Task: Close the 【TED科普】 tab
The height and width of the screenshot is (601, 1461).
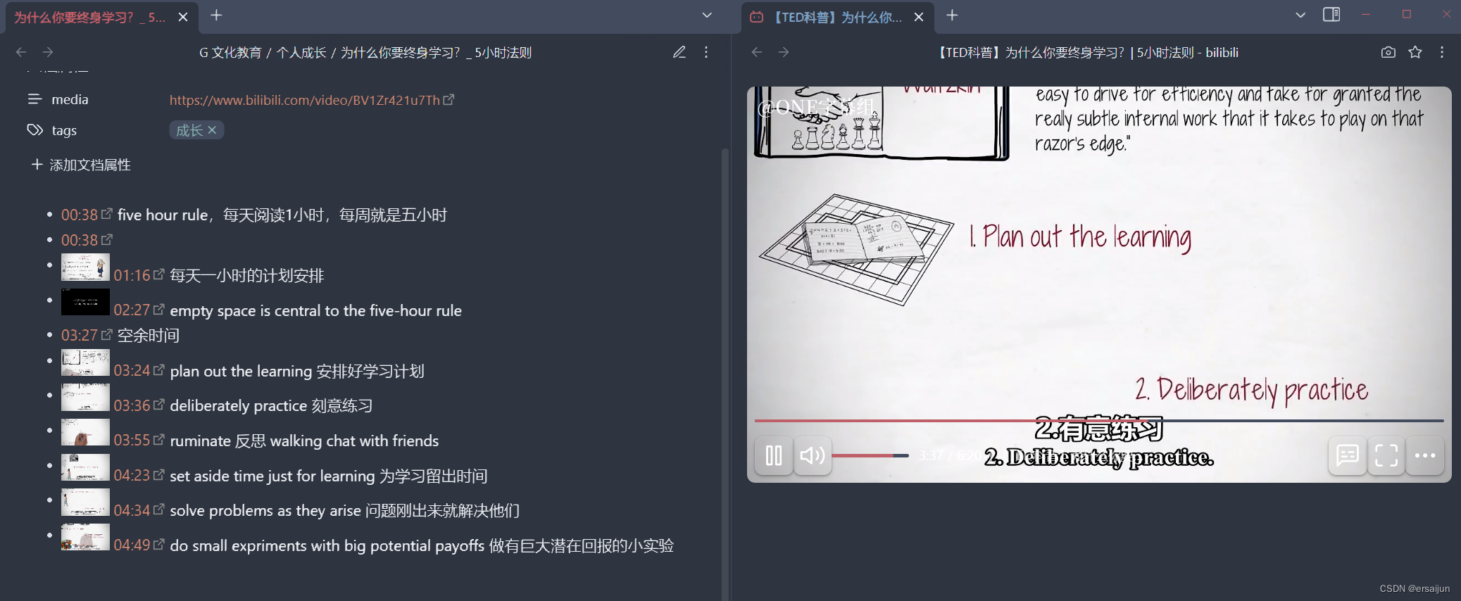Action: [x=919, y=17]
